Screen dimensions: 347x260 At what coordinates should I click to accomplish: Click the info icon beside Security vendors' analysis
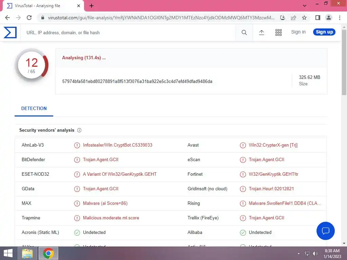(79, 130)
